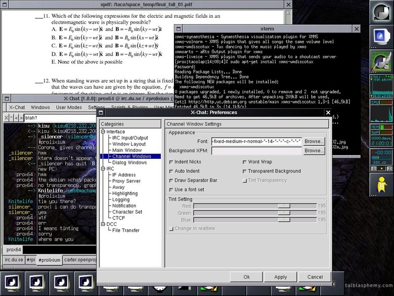Toggle Draw Separator Bar checkbox
Viewport: 394px width, 296px height.
tap(171, 181)
